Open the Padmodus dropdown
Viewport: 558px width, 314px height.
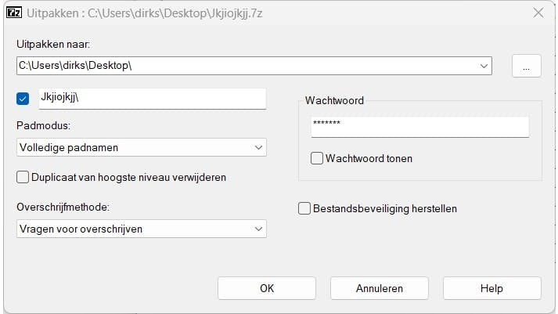[141, 147]
